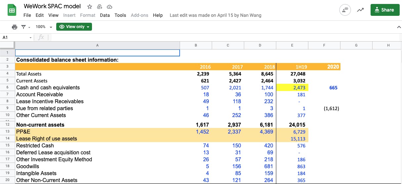This screenshot has height=184, width=402.
Task: Select row 6 header
Action: [7, 88]
